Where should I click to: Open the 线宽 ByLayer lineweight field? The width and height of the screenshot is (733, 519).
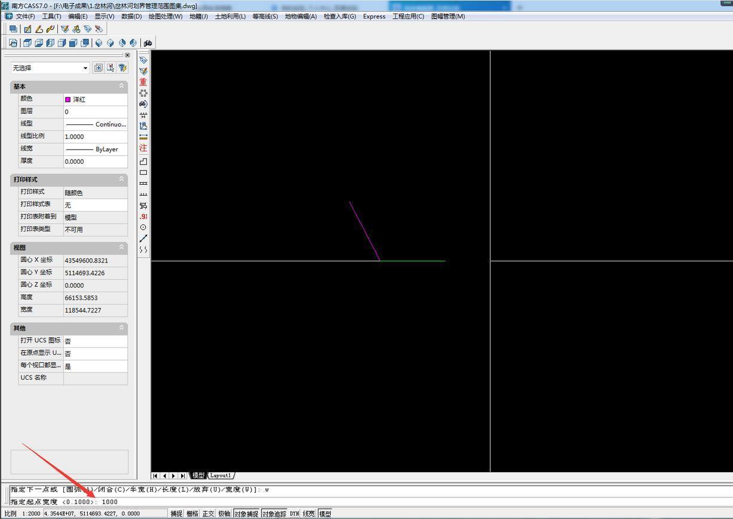96,149
